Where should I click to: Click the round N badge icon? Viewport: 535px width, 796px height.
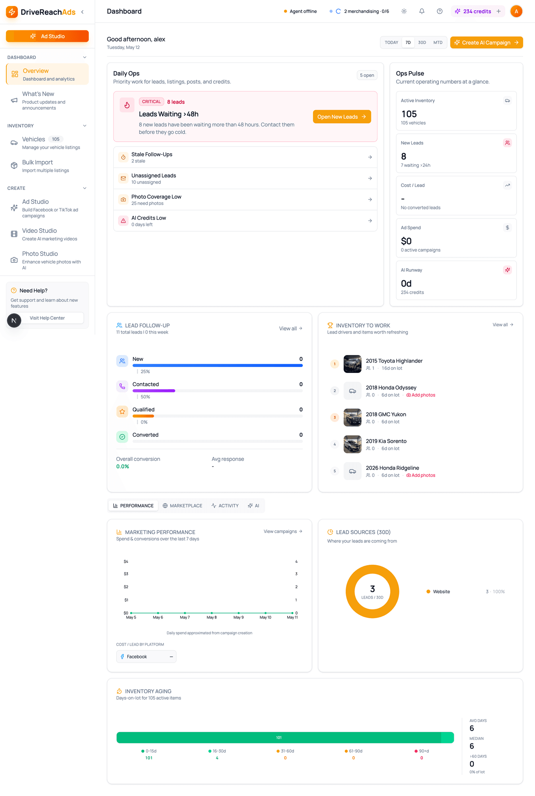coord(14,320)
